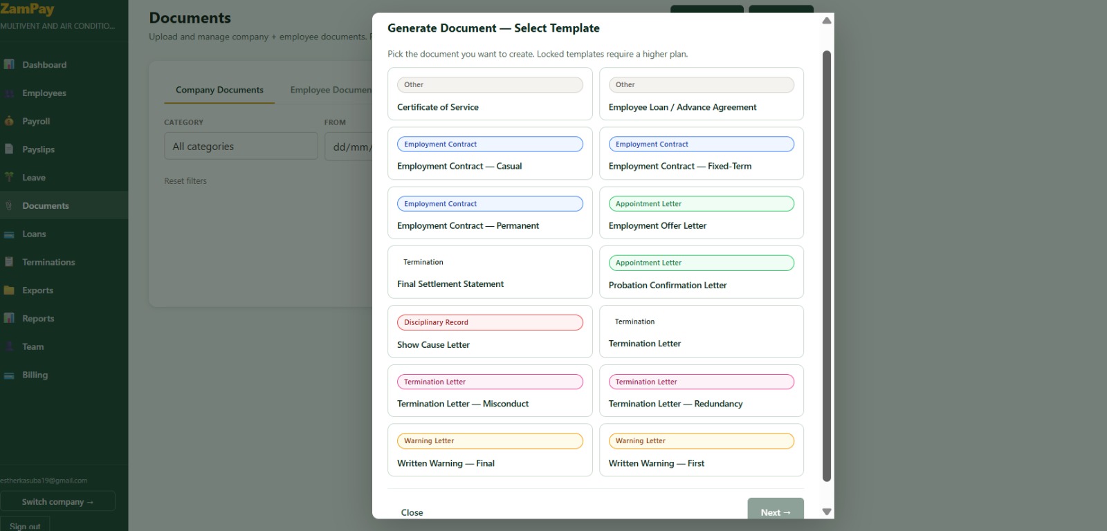
Task: Open Payslips in the sidebar
Action: coord(64,149)
